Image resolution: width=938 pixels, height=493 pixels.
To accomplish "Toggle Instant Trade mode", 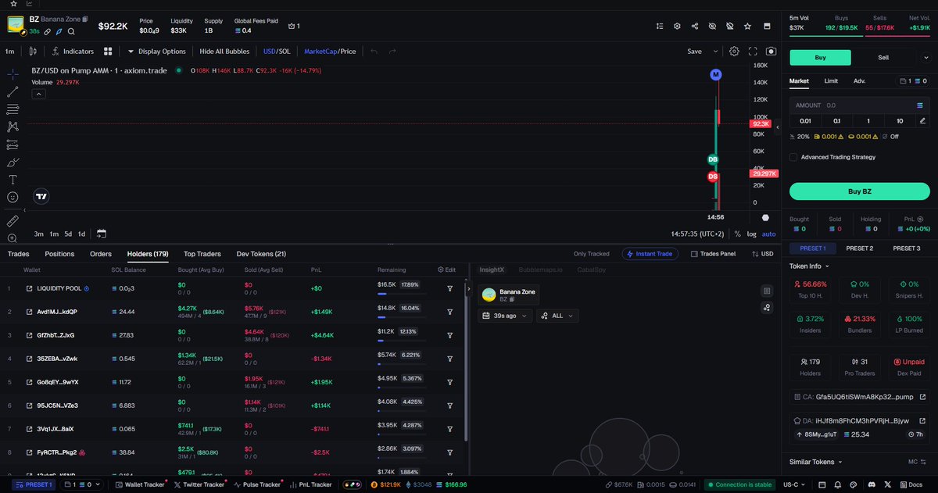I will coord(650,254).
